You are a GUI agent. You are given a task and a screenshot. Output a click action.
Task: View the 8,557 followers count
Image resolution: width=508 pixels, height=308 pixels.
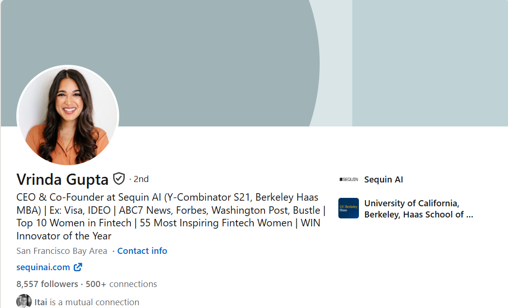(x=47, y=284)
